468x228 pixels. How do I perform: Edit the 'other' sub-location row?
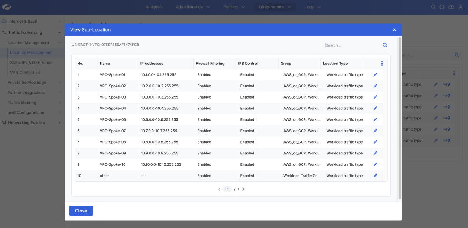pyautogui.click(x=375, y=176)
